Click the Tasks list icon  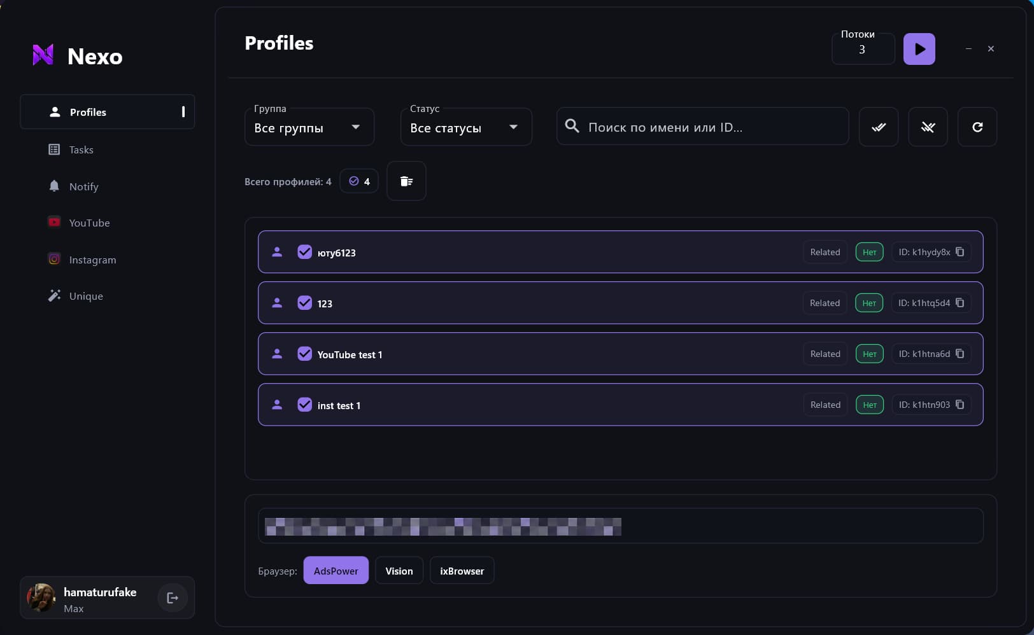(x=54, y=150)
